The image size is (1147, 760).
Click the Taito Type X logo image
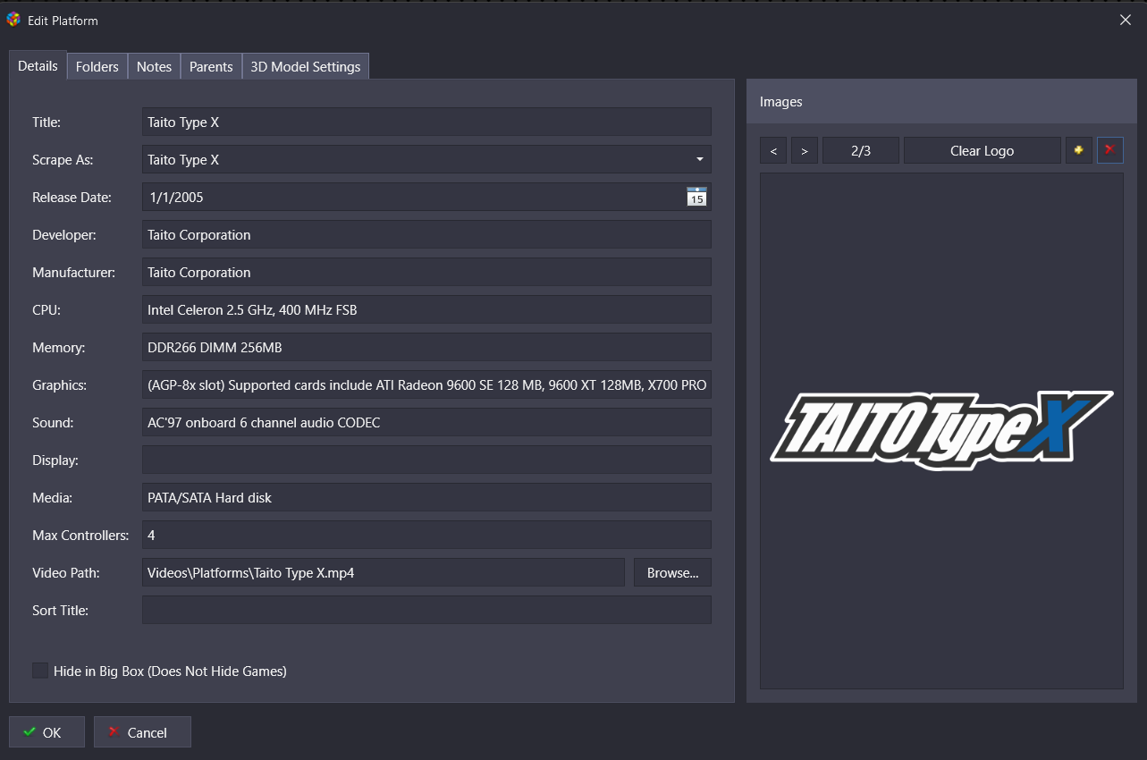[x=941, y=430]
